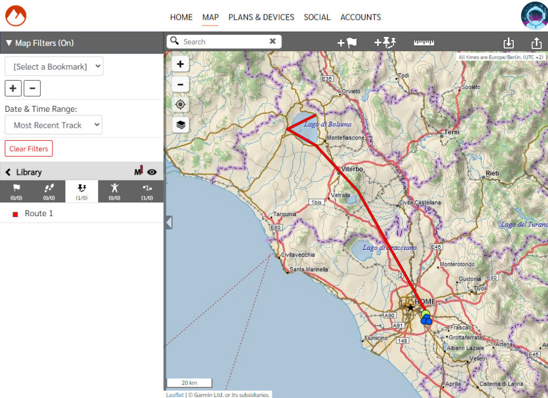Click the red Route 1 color swatch
Image resolution: width=548 pixels, height=398 pixels.
point(16,214)
